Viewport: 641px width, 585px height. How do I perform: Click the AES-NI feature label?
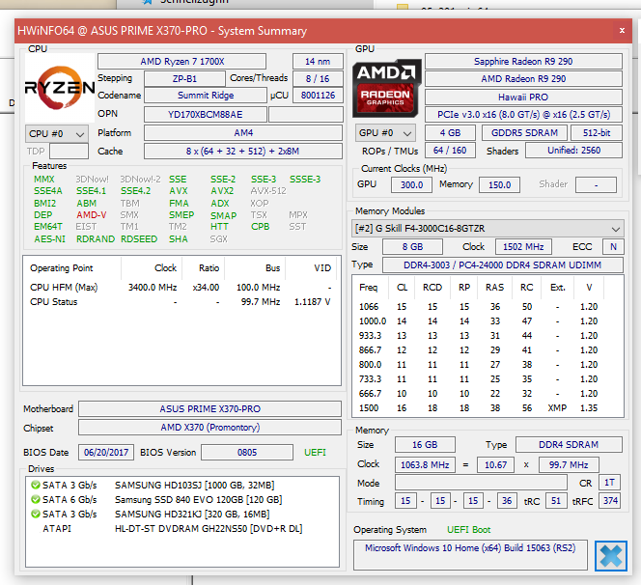[x=49, y=239]
